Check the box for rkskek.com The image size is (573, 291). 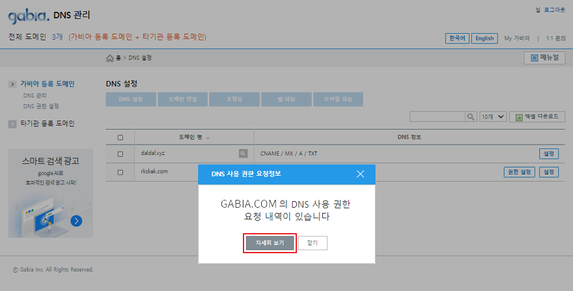click(x=120, y=172)
